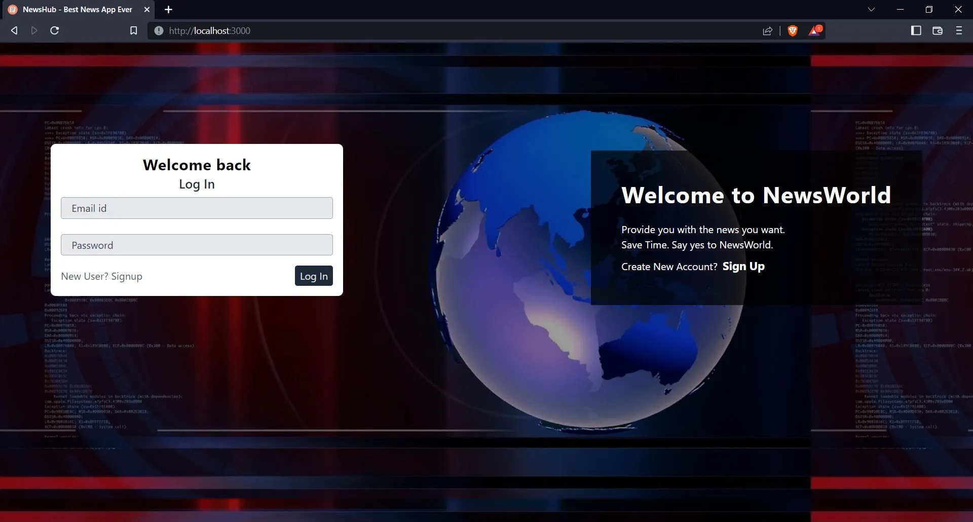
Task: Navigate back using the back arrow
Action: click(x=14, y=30)
